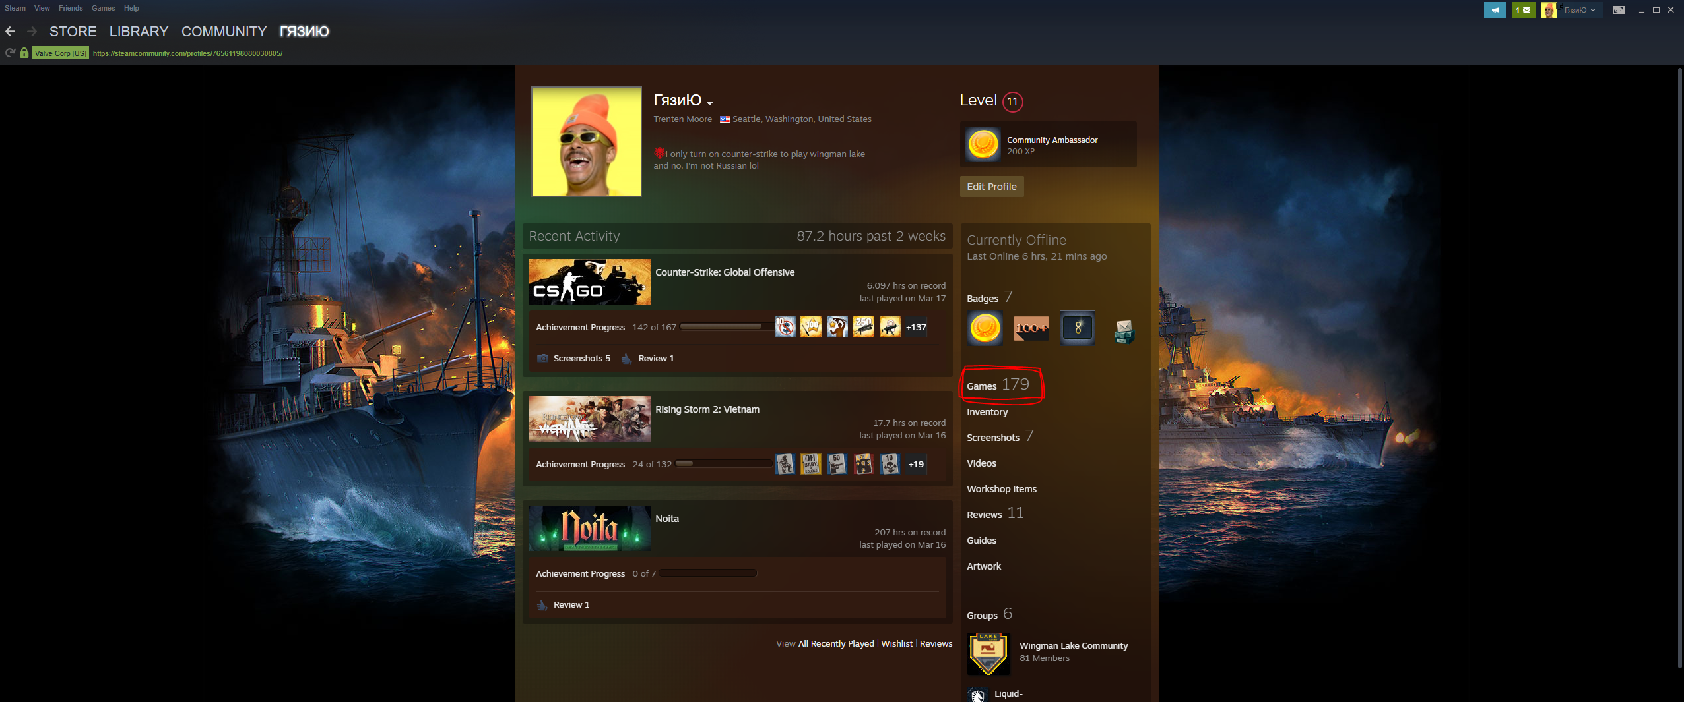Open the Games 179 link
Viewport: 1684px width, 702px height.
(998, 385)
